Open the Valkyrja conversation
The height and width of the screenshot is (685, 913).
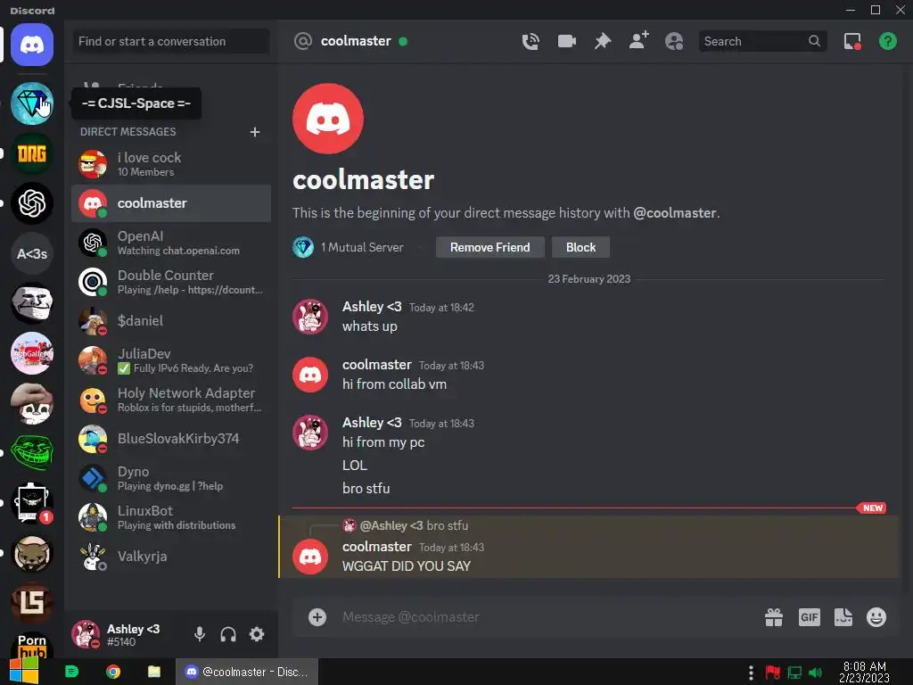tap(171, 557)
